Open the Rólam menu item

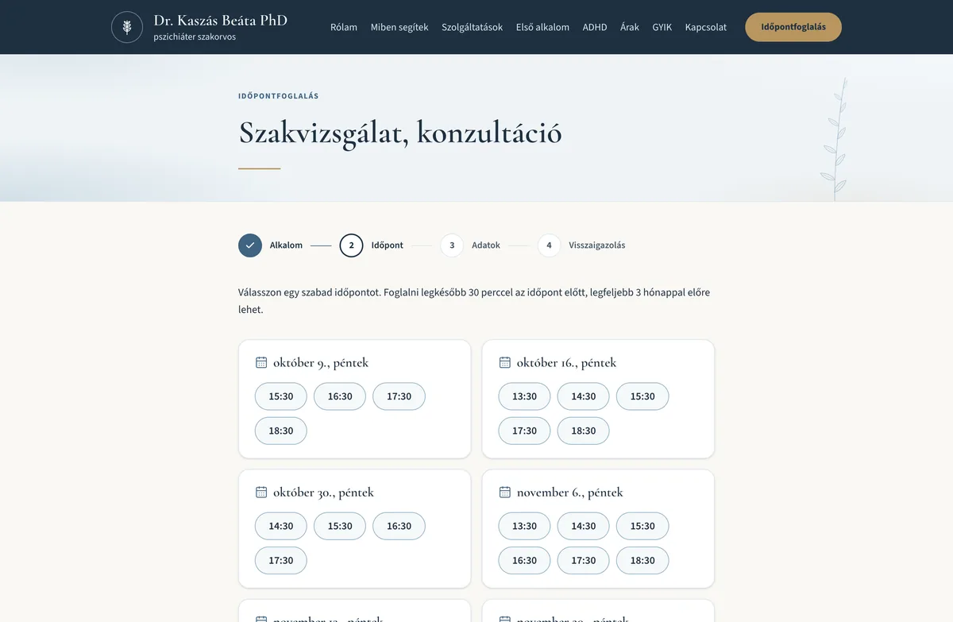point(344,27)
